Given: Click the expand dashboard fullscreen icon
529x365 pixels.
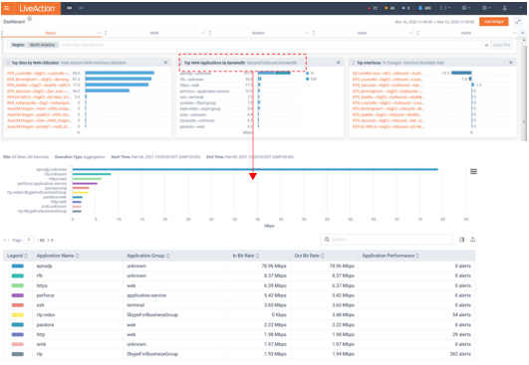Looking at the screenshot, I should (518, 22).
